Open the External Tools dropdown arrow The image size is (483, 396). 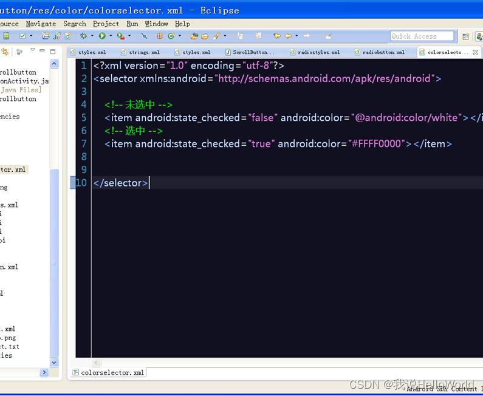tap(129, 36)
